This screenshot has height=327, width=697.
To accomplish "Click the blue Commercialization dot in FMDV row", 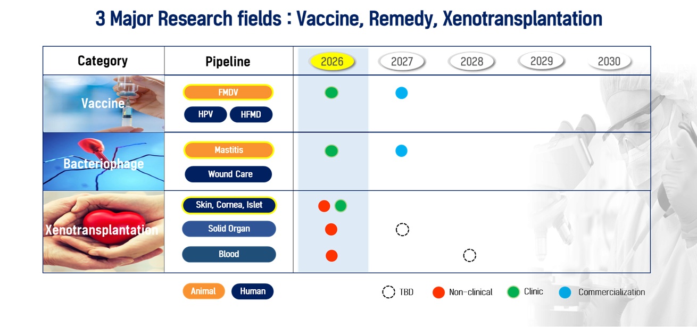I will tap(402, 93).
